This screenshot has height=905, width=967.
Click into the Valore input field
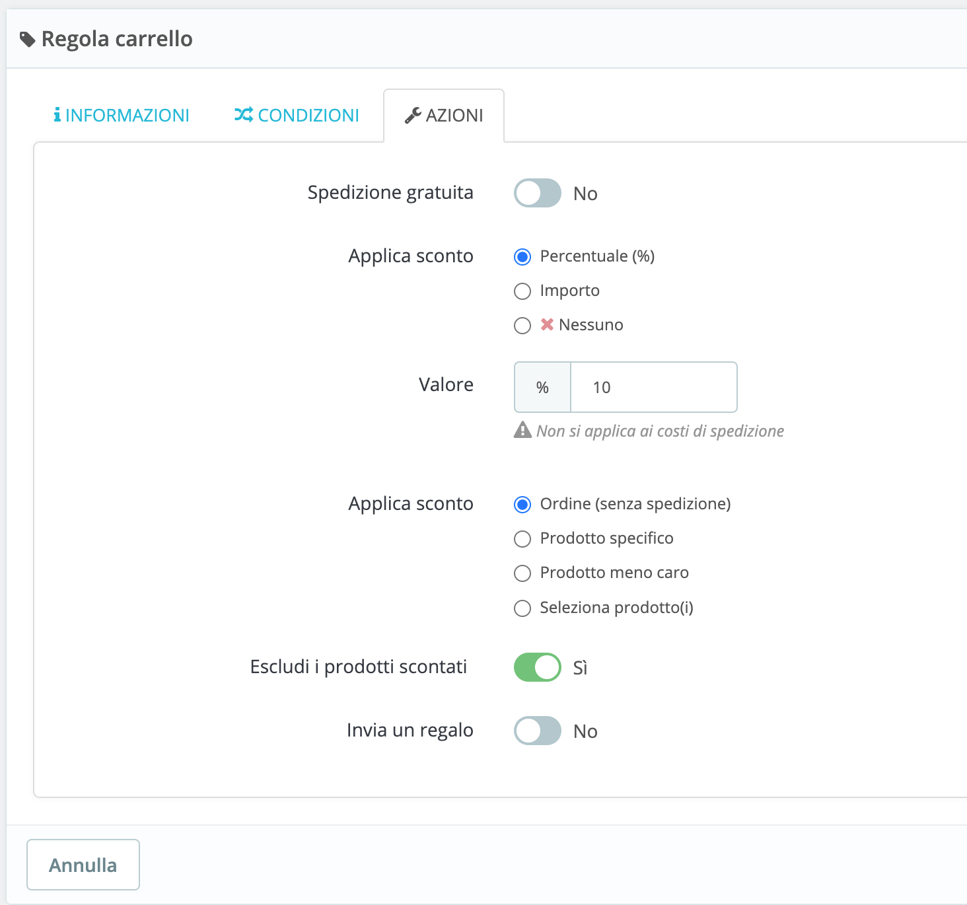pos(653,387)
